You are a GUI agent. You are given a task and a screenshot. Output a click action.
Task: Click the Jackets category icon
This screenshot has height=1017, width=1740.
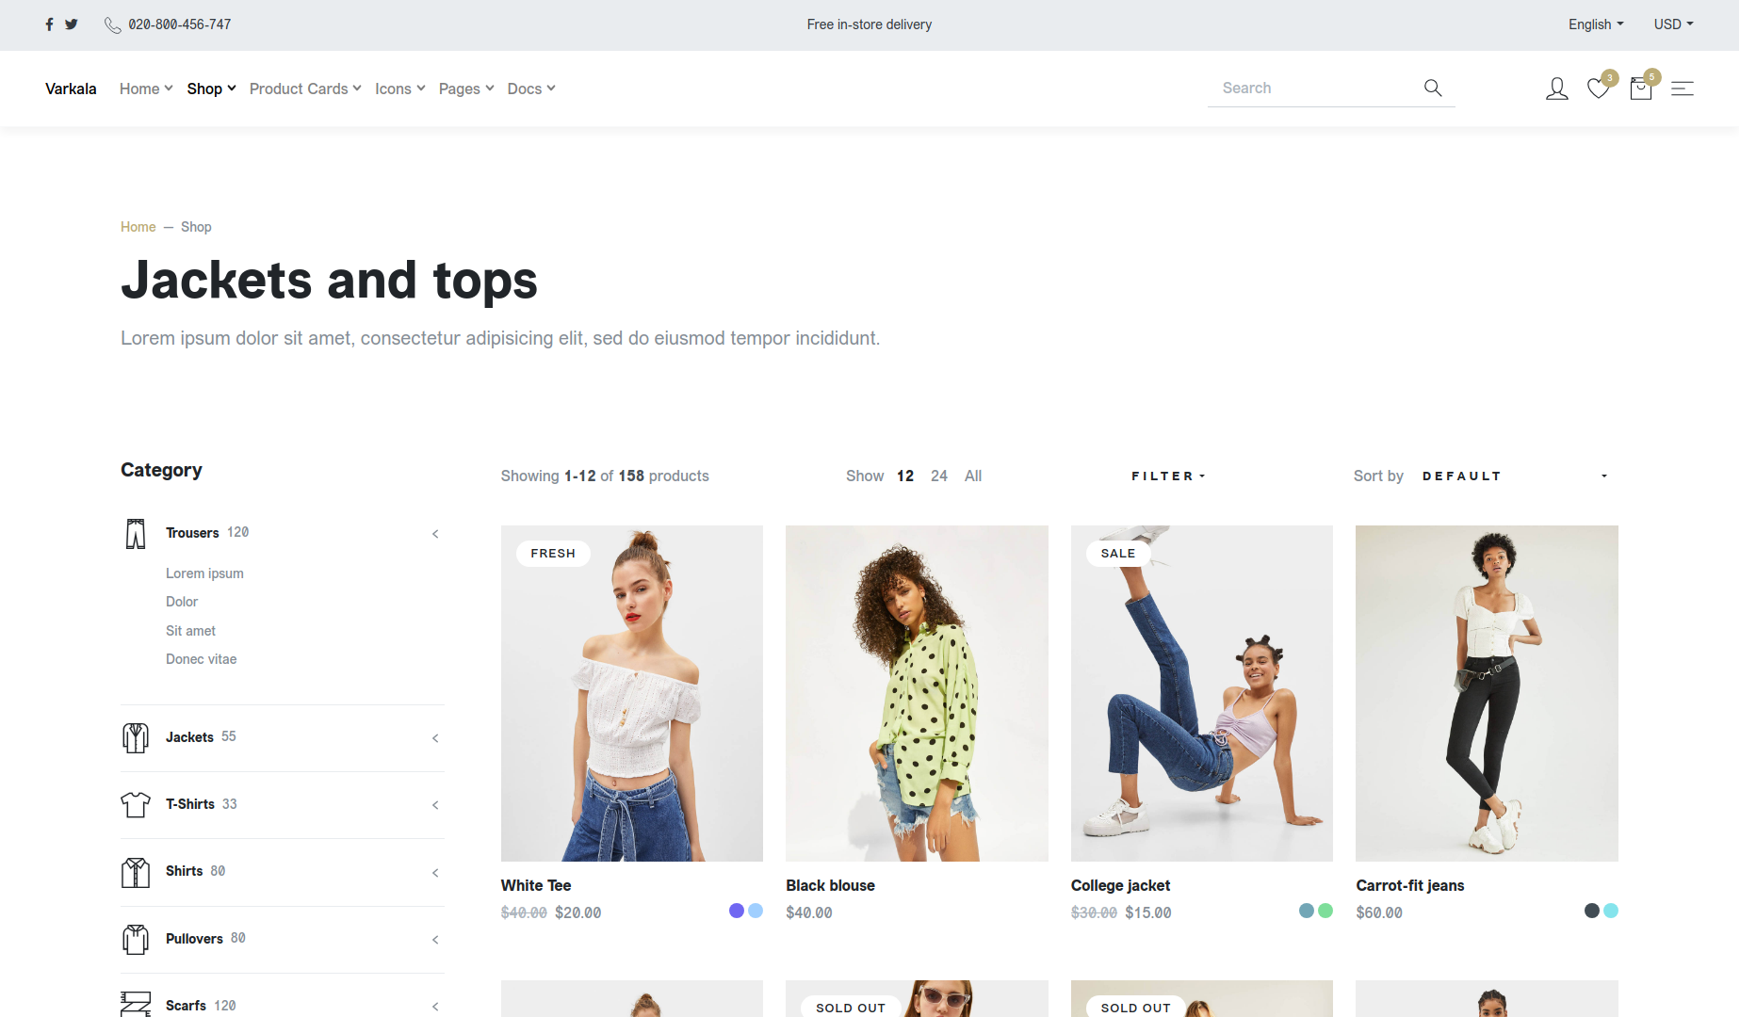pyautogui.click(x=136, y=737)
